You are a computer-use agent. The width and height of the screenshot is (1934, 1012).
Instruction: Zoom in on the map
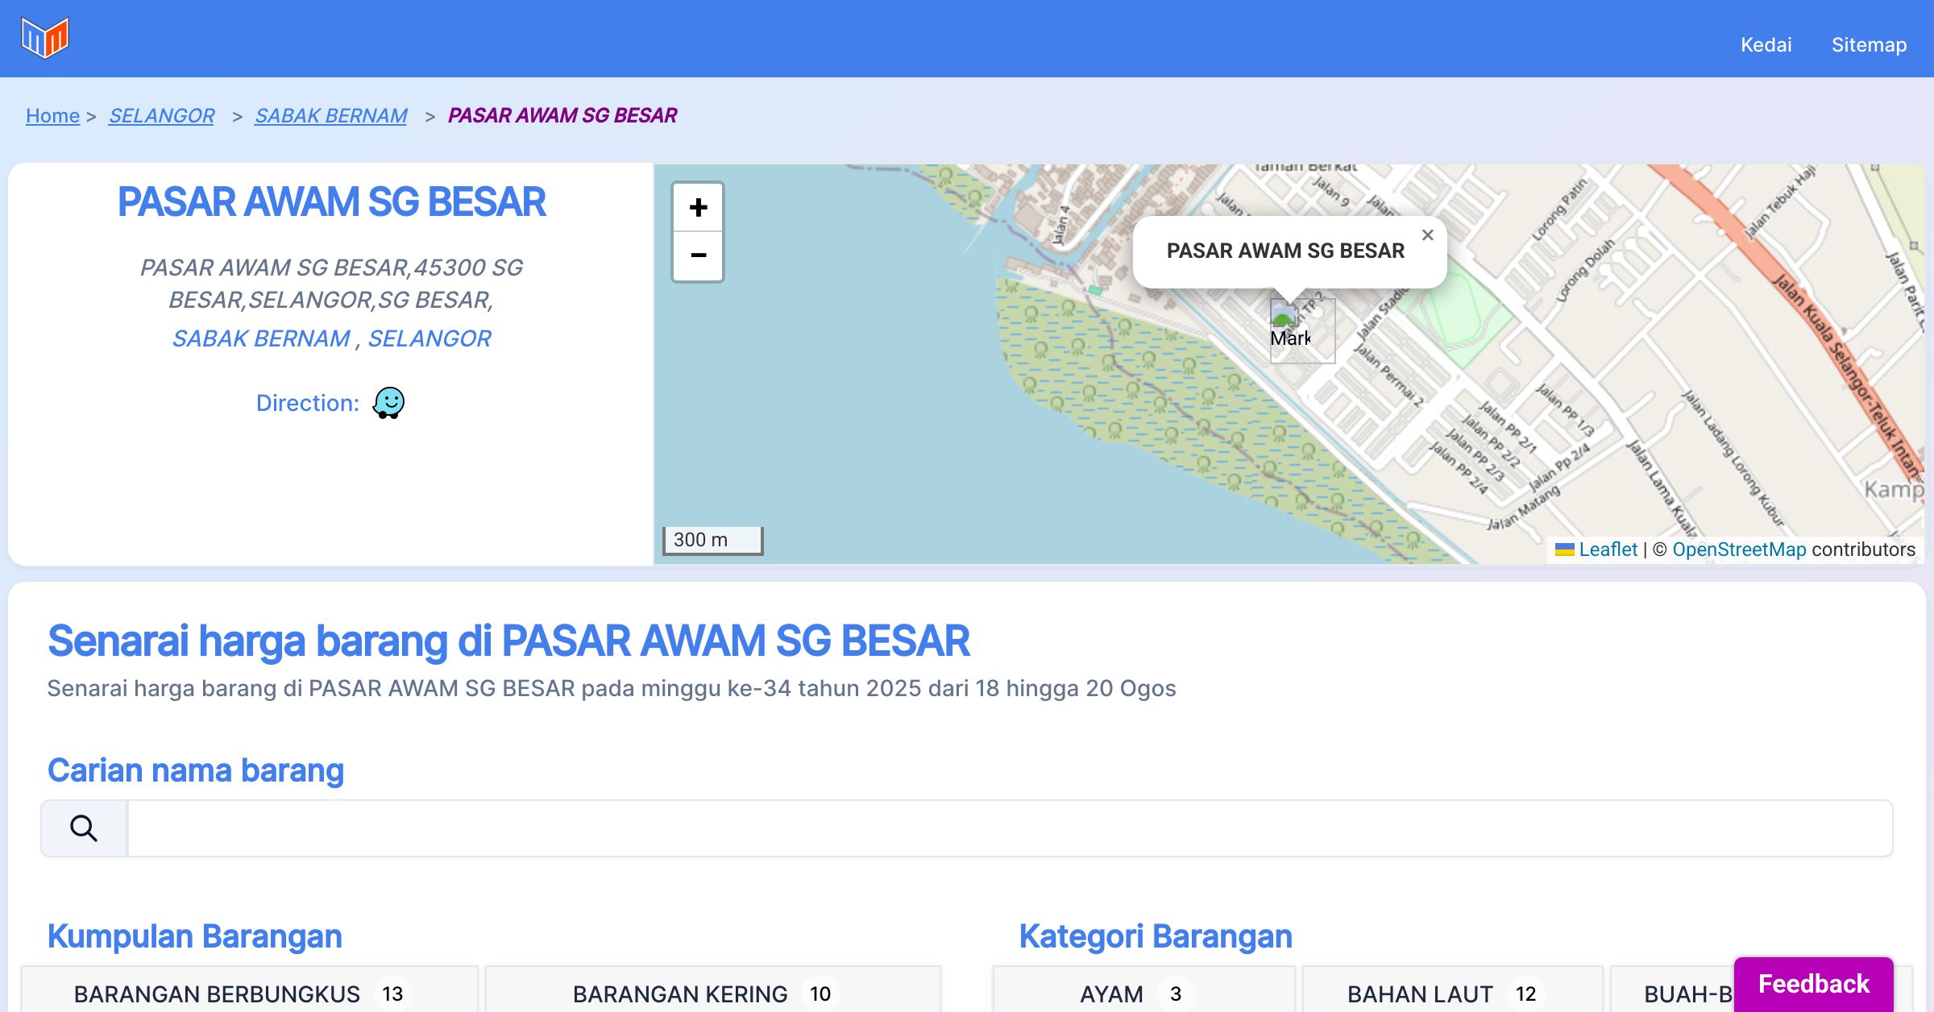click(x=698, y=208)
